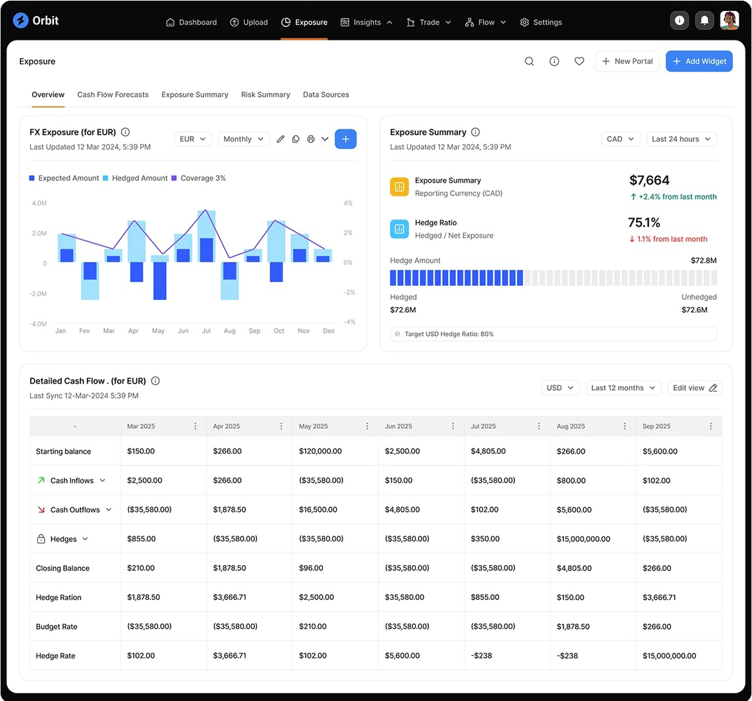Toggle Expected Amount legend series

tap(64, 178)
